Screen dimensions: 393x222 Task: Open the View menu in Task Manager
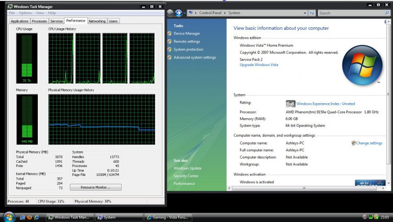coord(40,13)
